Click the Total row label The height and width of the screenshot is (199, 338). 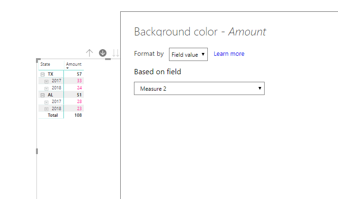coord(53,115)
